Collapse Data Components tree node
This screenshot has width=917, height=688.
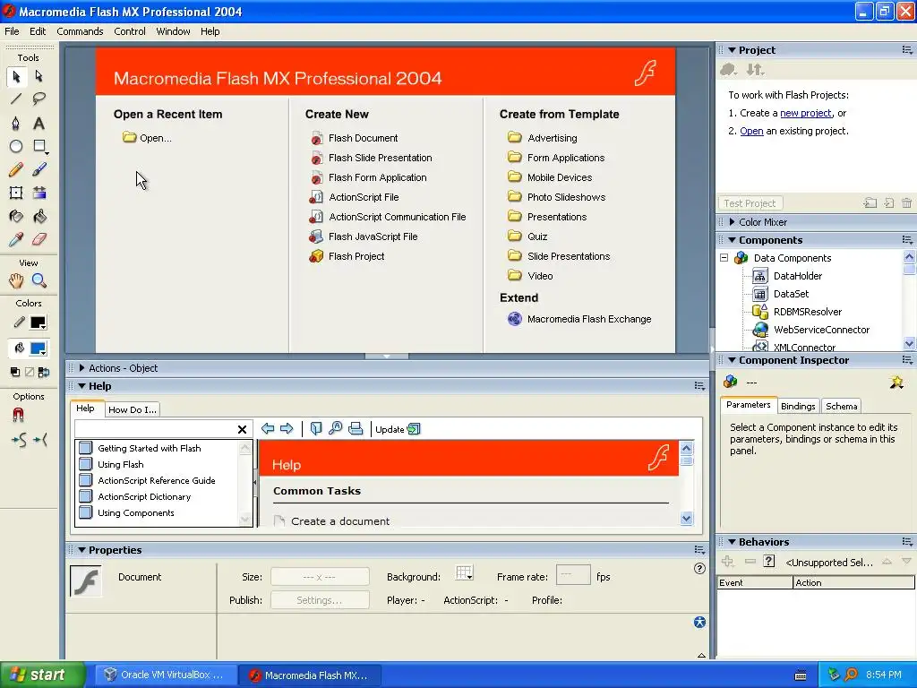pos(724,258)
